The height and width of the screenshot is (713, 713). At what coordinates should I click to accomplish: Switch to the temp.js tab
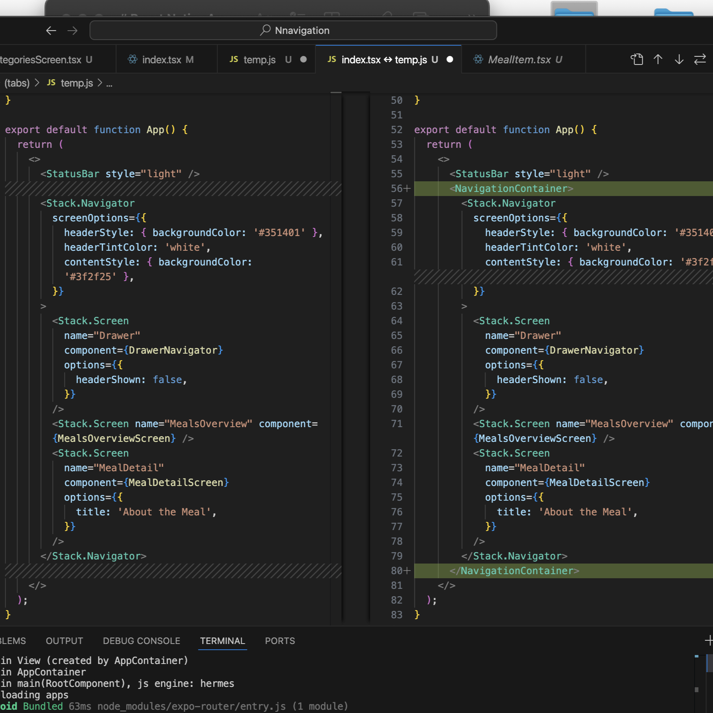point(266,60)
